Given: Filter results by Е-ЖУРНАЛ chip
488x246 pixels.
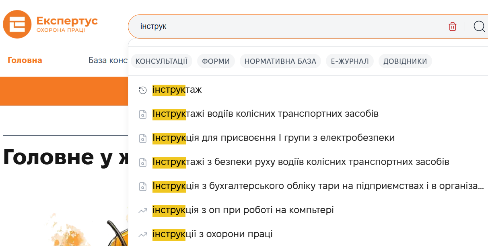Looking at the screenshot, I should coord(350,61).
